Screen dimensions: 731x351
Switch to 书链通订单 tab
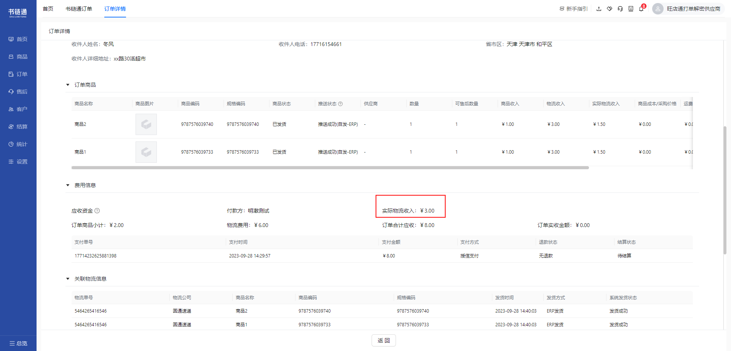79,9
